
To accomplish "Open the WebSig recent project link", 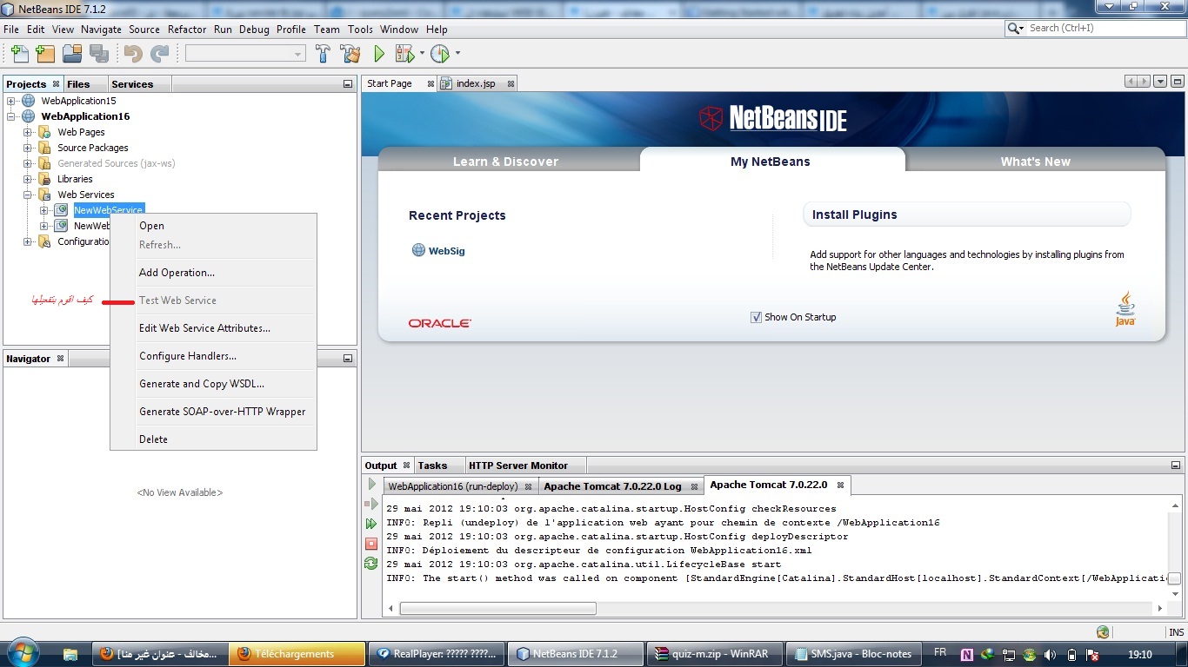I will coord(447,251).
